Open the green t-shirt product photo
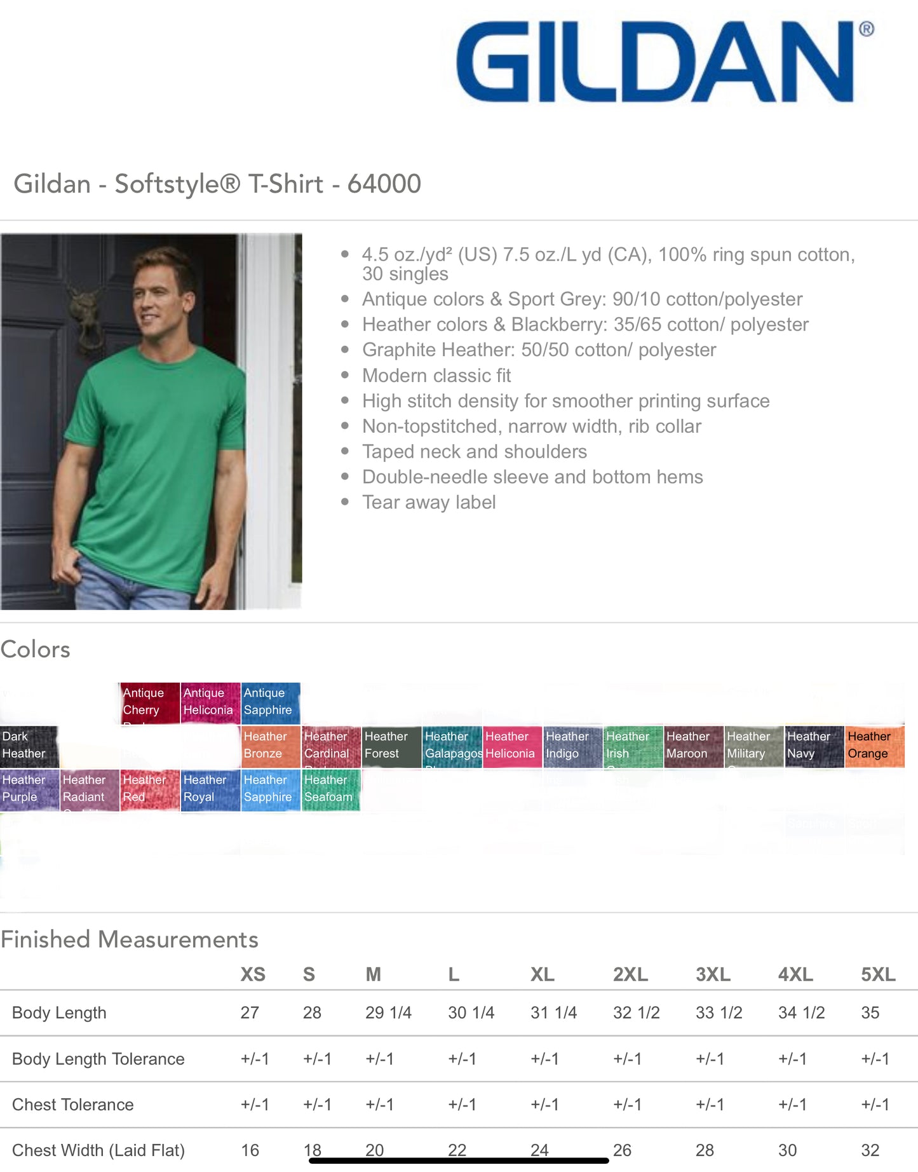 [151, 421]
